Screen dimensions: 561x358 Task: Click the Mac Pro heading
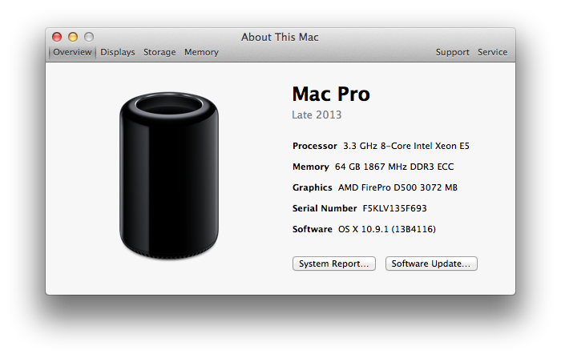(x=331, y=94)
